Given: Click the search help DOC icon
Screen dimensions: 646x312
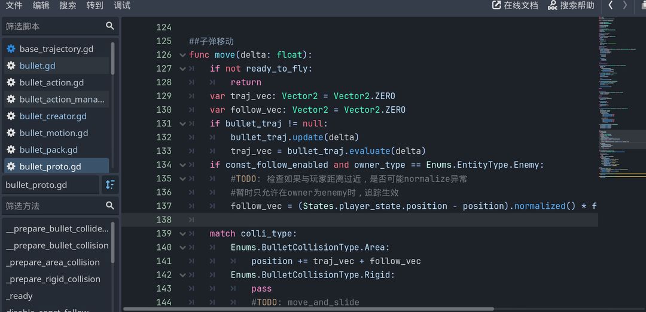Looking at the screenshot, I should tap(552, 5).
